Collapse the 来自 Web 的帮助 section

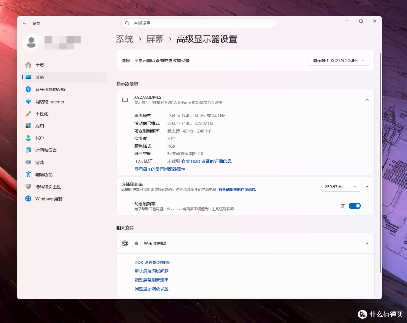pyautogui.click(x=367, y=244)
